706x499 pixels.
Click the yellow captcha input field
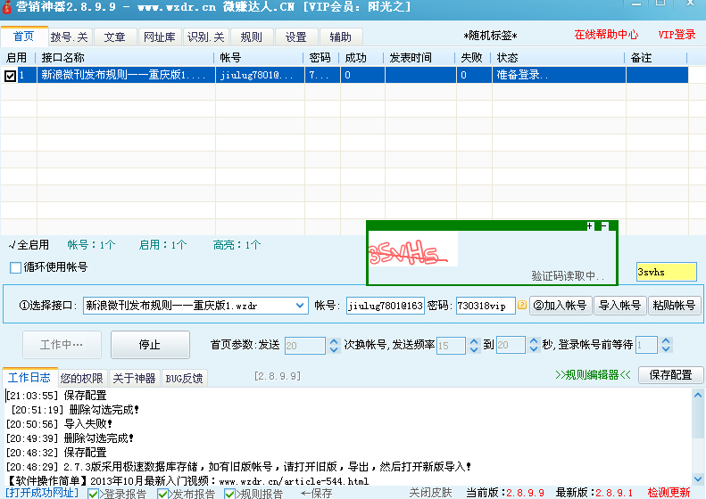click(x=666, y=272)
